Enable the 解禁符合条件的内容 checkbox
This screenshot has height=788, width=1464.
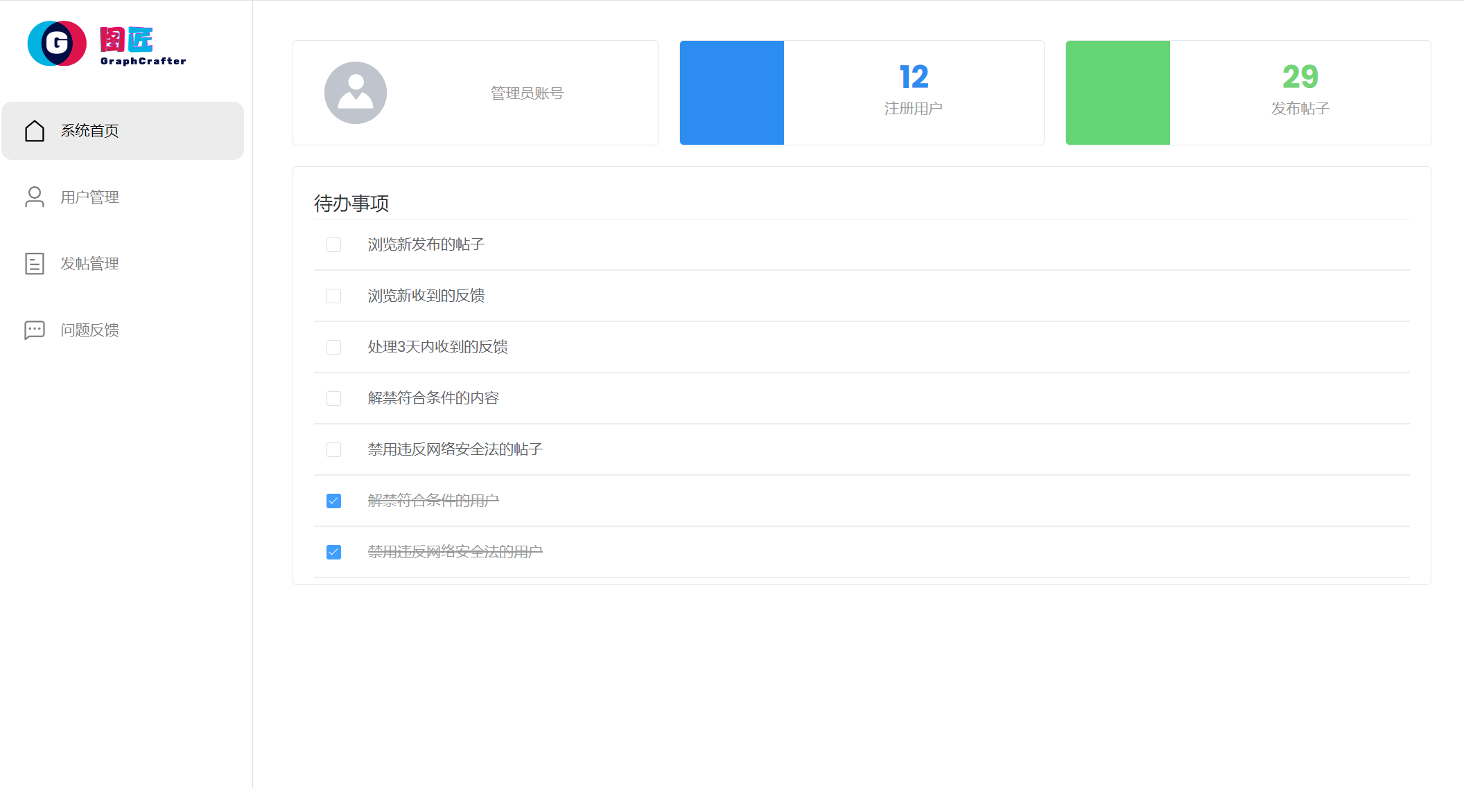[x=333, y=399]
